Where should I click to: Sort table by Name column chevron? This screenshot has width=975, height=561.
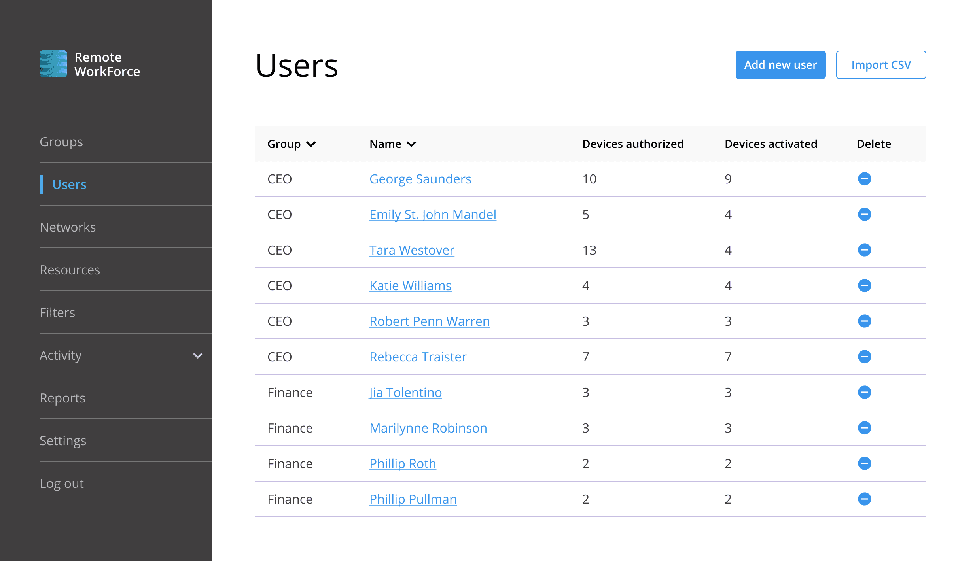[411, 144]
